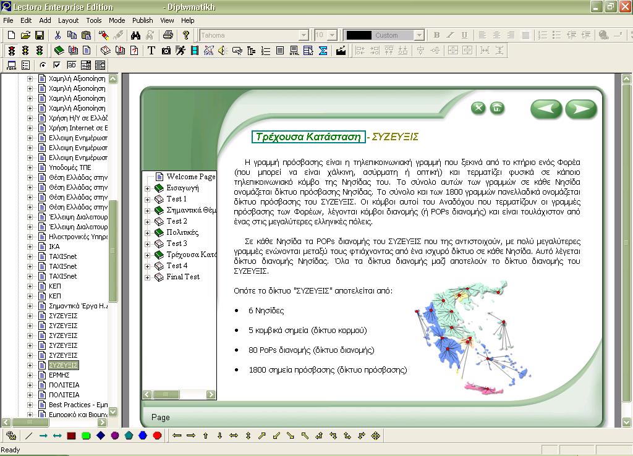Select the line drawing tool in the bottom toolbar

(x=28, y=436)
